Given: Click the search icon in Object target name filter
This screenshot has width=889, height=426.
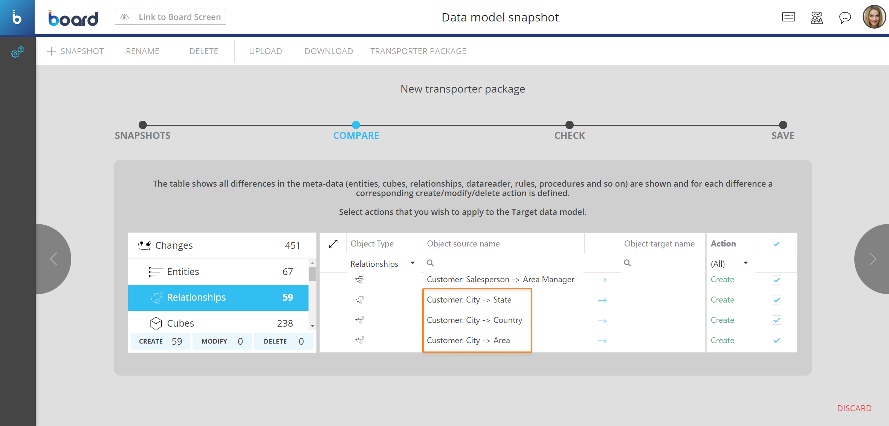Looking at the screenshot, I should point(627,263).
